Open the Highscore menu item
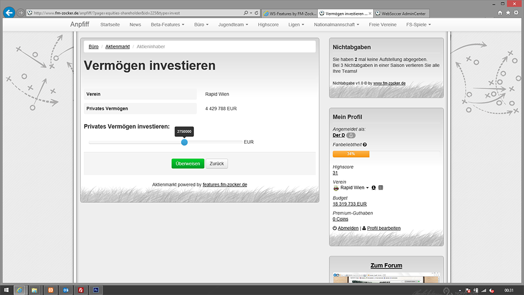This screenshot has width=524, height=295. click(268, 25)
